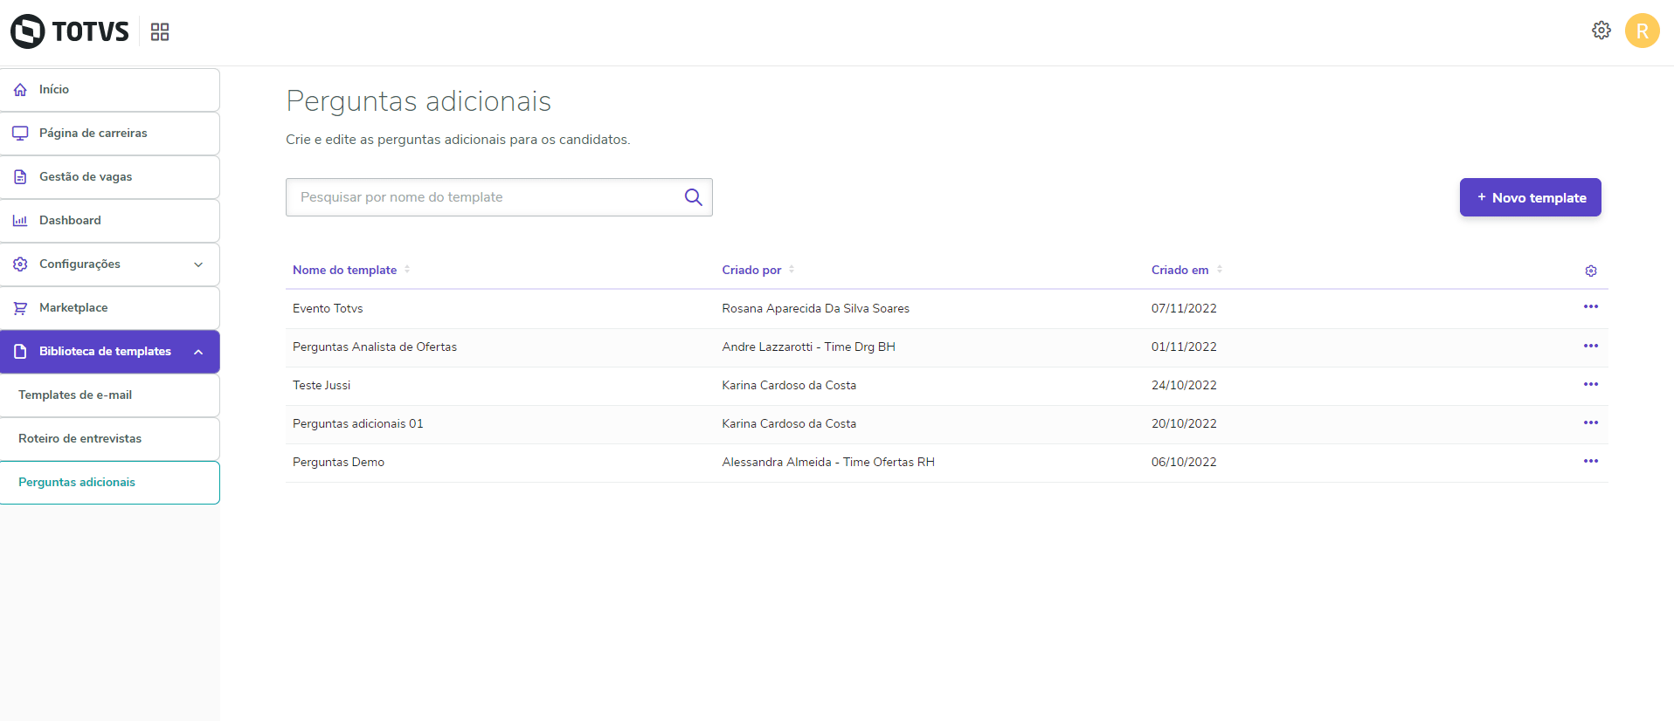Click the Biblioteca de templates file icon
The image size is (1674, 721).
20,352
